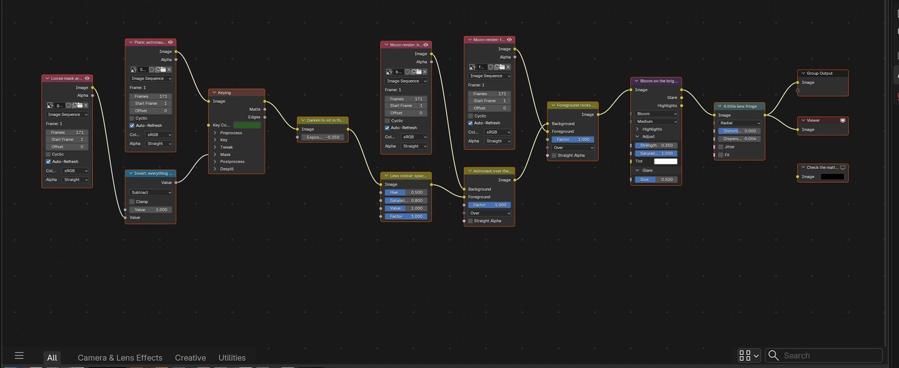Browse image icon in Moon render foreground node
The height and width of the screenshot is (368, 899).
pos(472,67)
